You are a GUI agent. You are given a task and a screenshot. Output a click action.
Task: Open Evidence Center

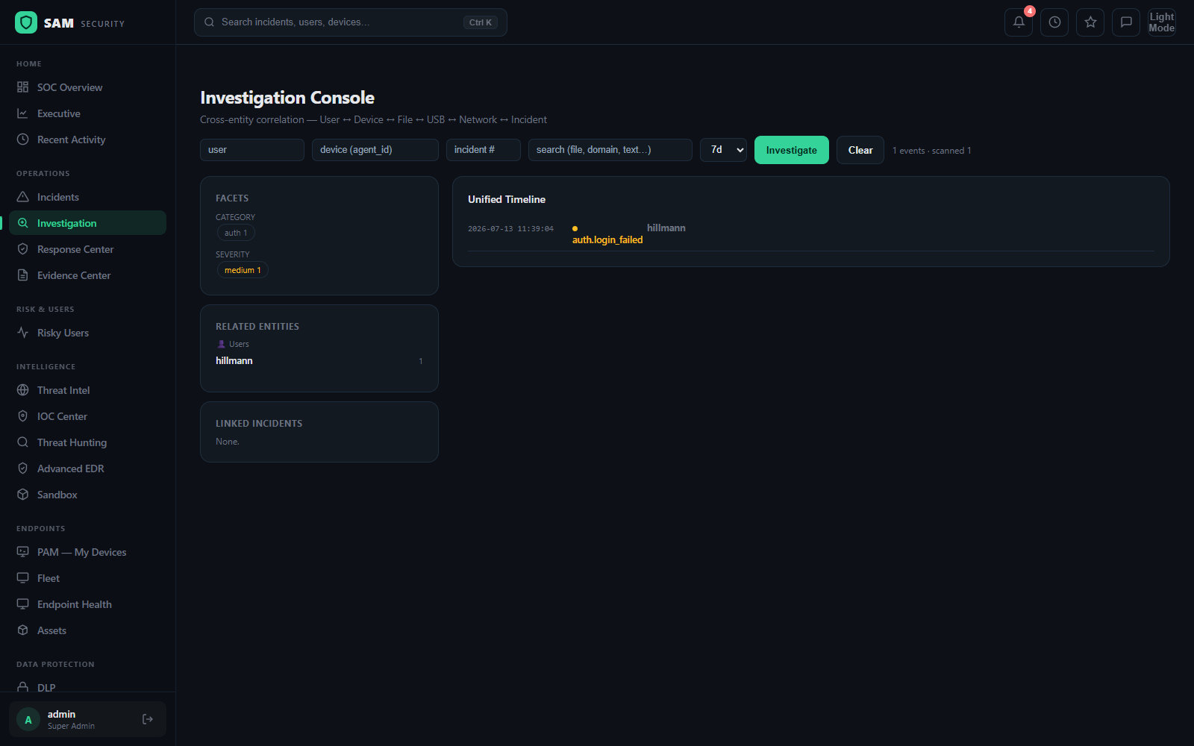[x=87, y=275]
